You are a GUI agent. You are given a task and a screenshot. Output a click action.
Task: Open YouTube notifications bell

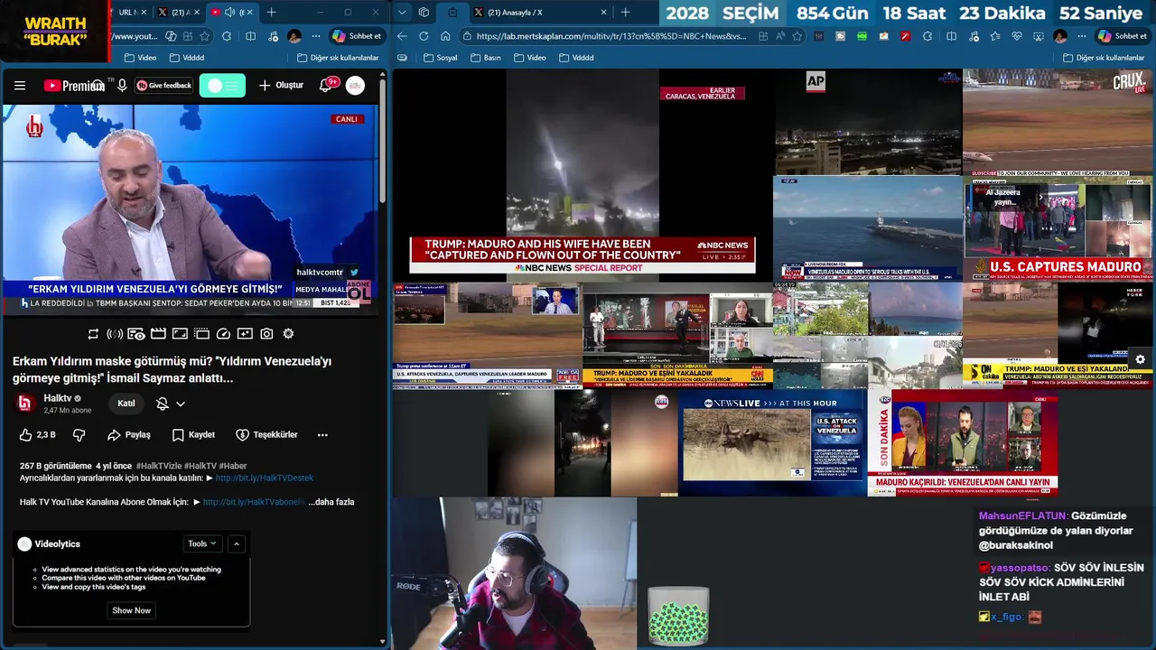pyautogui.click(x=326, y=86)
